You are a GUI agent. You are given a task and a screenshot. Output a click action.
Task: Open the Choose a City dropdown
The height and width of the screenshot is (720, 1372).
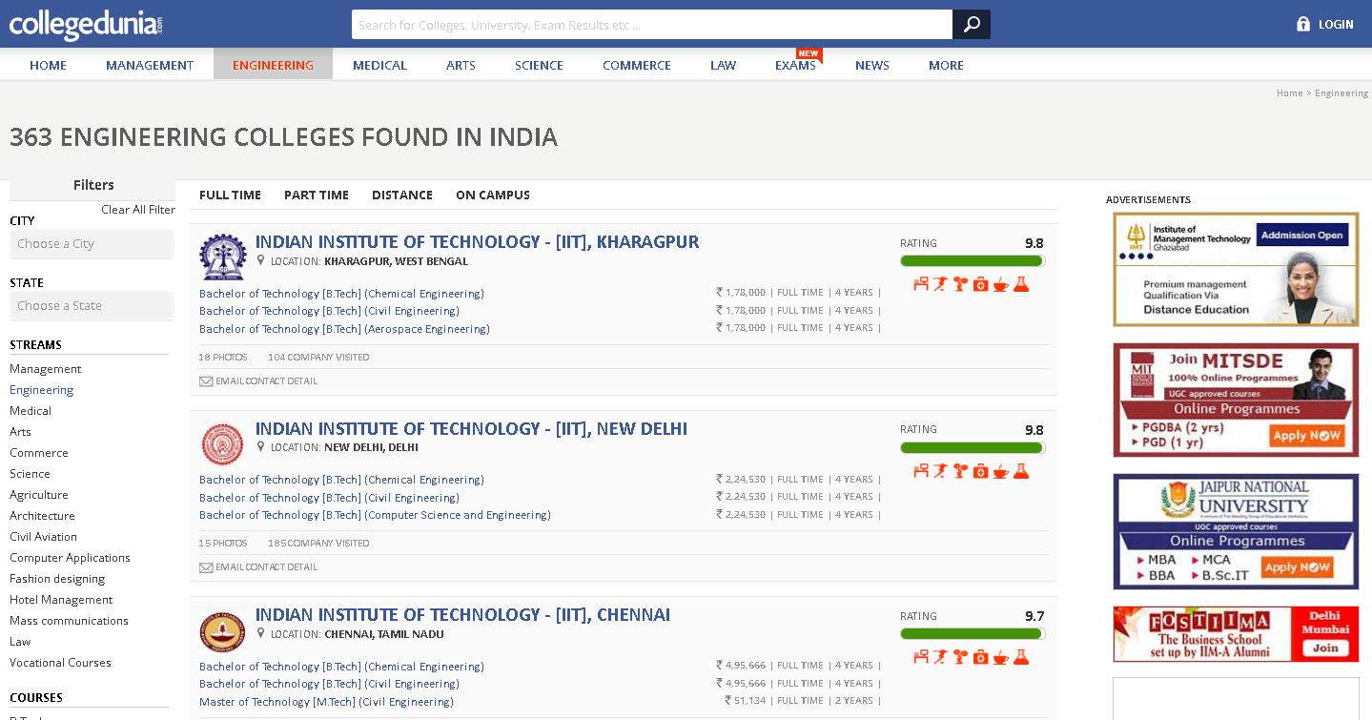coord(92,244)
